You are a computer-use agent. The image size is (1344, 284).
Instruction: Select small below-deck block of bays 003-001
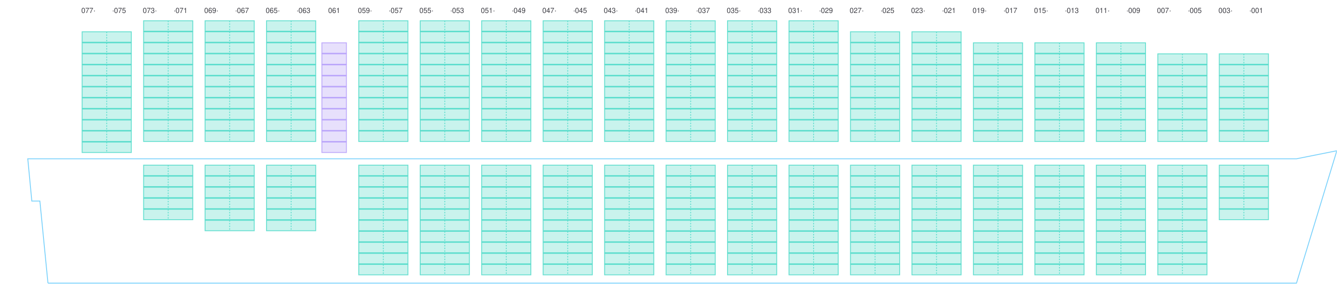tap(1244, 192)
